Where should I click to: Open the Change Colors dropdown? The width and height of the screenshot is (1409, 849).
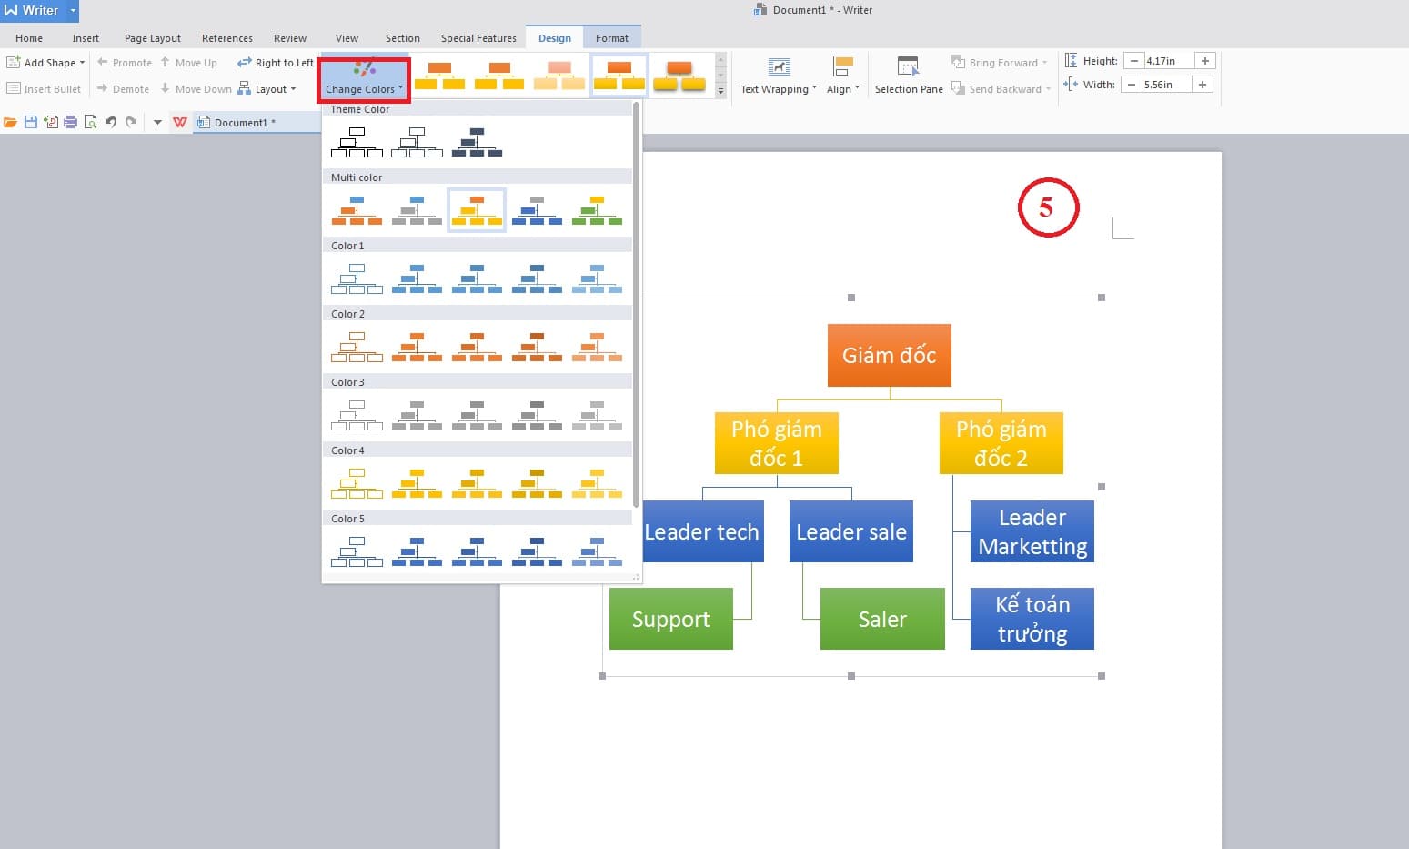tap(364, 79)
